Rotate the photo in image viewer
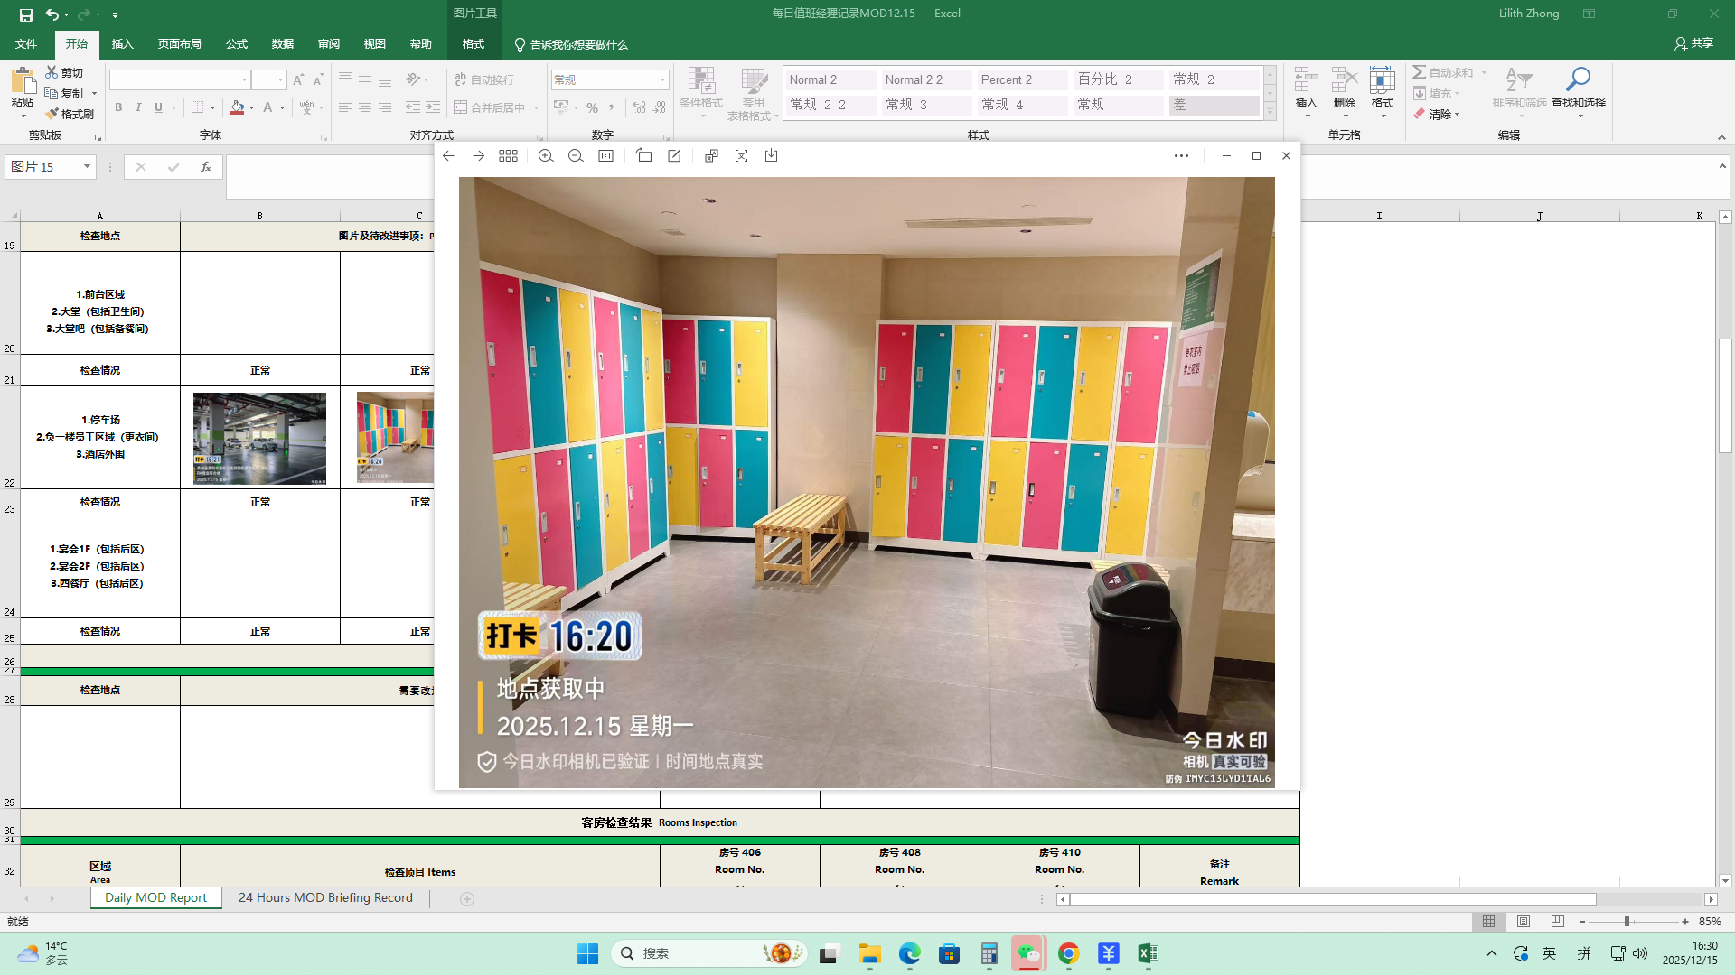This screenshot has width=1735, height=975. [x=643, y=156]
